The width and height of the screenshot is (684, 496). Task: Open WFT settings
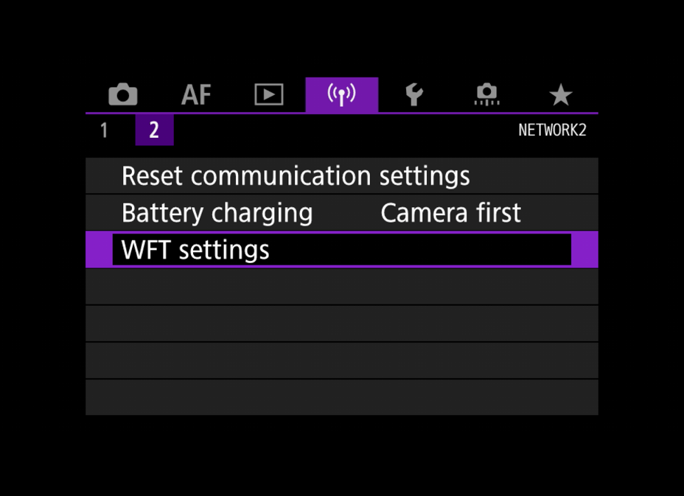click(341, 250)
